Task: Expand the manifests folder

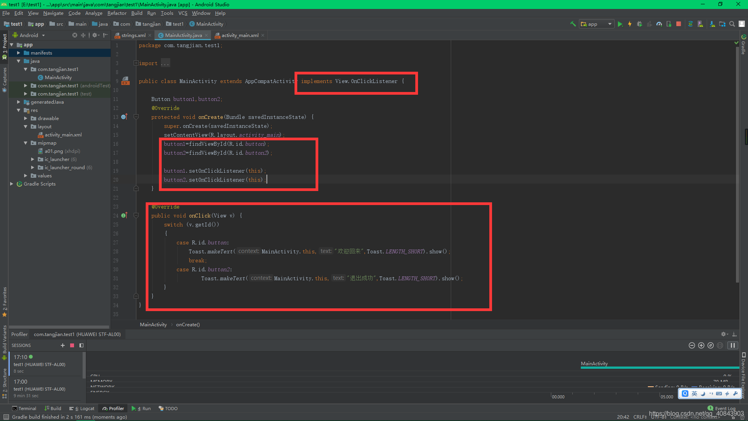Action: (x=18, y=53)
